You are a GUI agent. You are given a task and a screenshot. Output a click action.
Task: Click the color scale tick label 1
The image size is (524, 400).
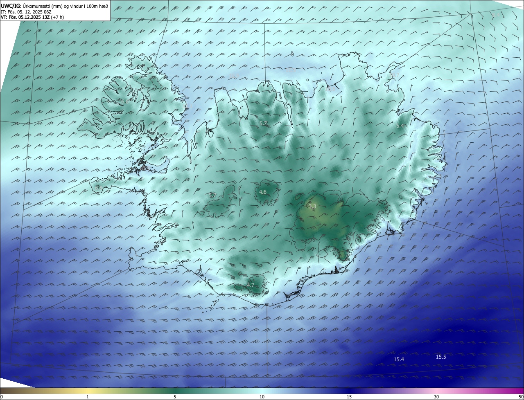coord(88,397)
